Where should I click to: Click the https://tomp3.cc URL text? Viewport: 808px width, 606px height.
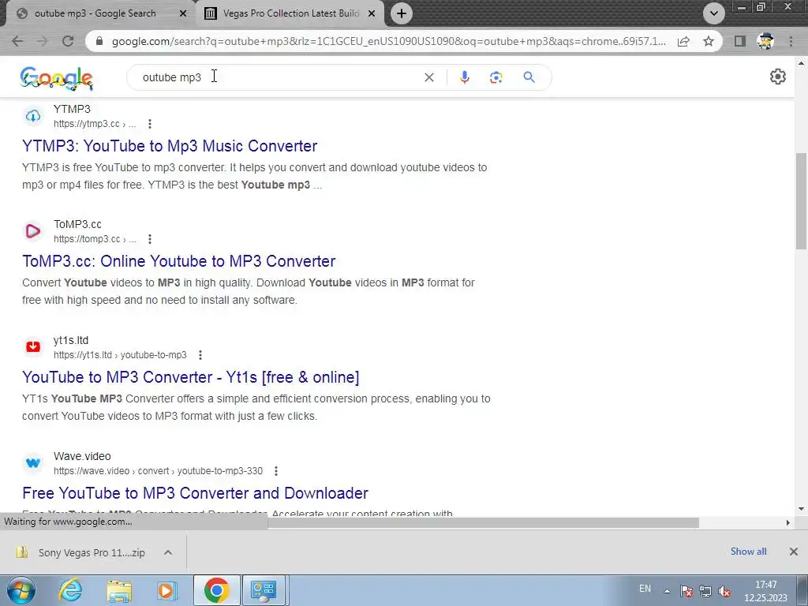[x=95, y=239]
